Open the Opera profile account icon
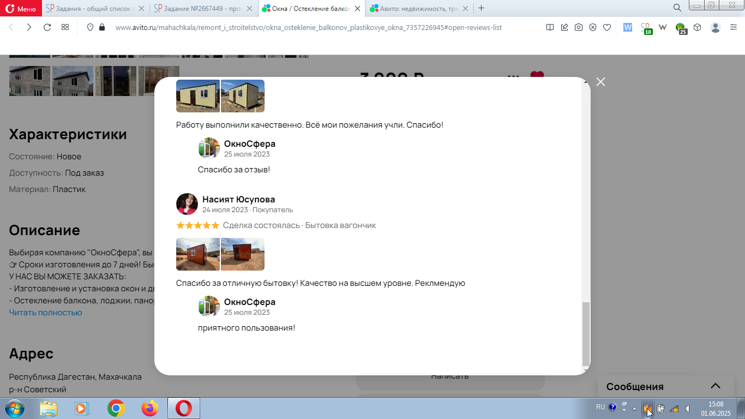Viewport: 745px width, 419px height. click(x=716, y=27)
